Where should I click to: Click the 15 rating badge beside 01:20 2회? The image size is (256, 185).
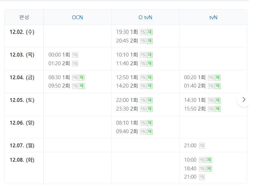[75, 64]
